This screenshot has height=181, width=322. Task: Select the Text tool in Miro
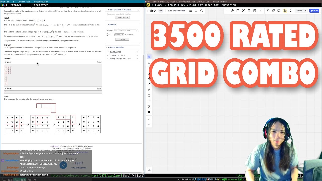(149, 68)
